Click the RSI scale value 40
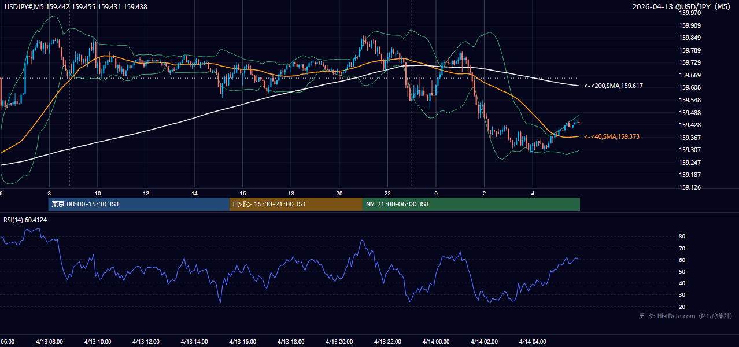Image resolution: width=739 pixels, height=347 pixels. tap(682, 283)
